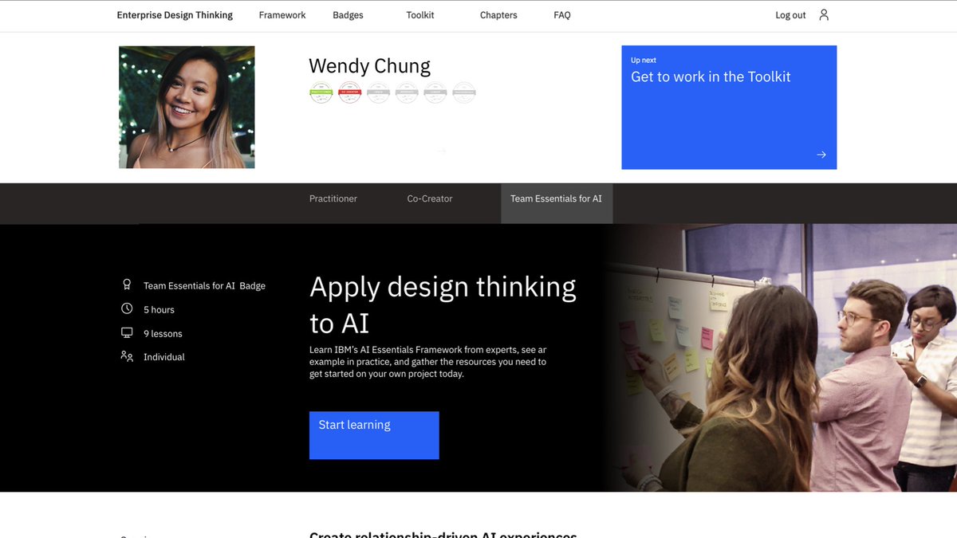Go to the Badges menu item
957x538 pixels.
[348, 15]
